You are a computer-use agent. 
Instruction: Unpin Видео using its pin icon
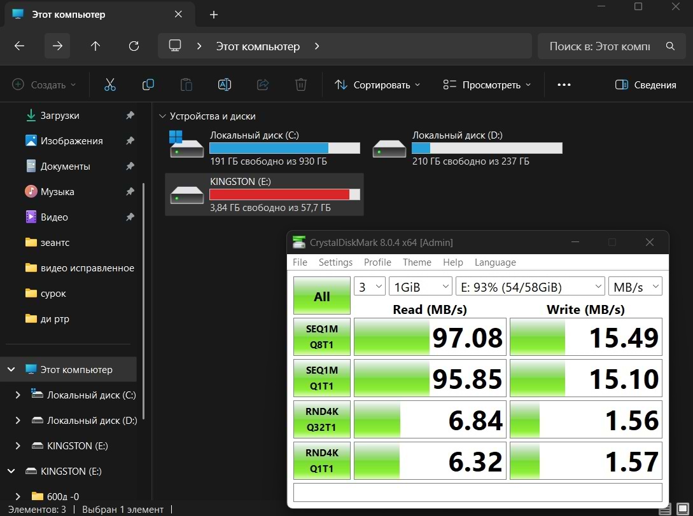(x=130, y=217)
